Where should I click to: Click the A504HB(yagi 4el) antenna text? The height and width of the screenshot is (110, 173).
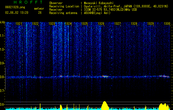pyautogui.click(x=97, y=13)
